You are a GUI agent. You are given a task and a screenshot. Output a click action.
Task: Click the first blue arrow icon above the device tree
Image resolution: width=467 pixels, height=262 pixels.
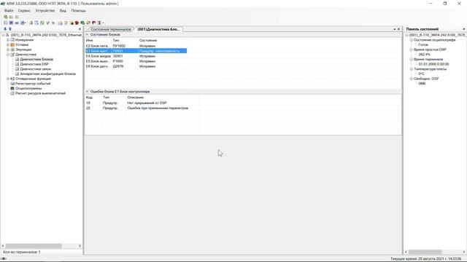pyautogui.click(x=5, y=29)
